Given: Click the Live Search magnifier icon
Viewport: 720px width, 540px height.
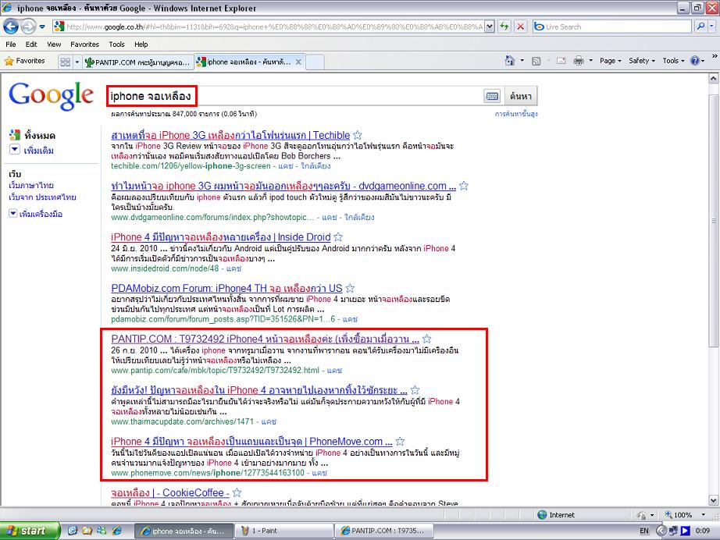Looking at the screenshot, I should [700, 27].
